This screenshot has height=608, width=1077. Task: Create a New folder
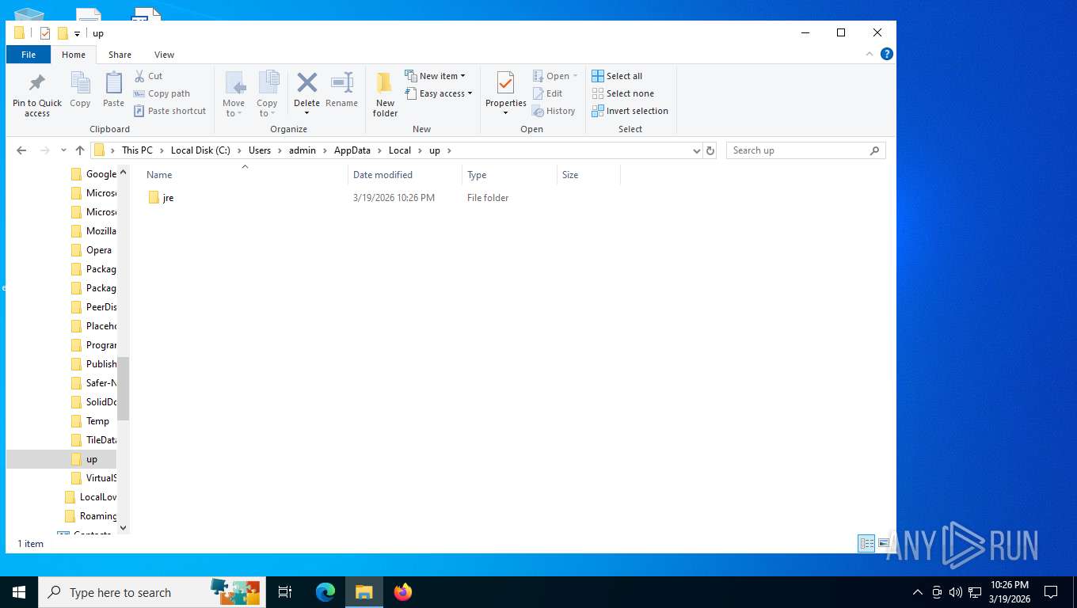385,95
